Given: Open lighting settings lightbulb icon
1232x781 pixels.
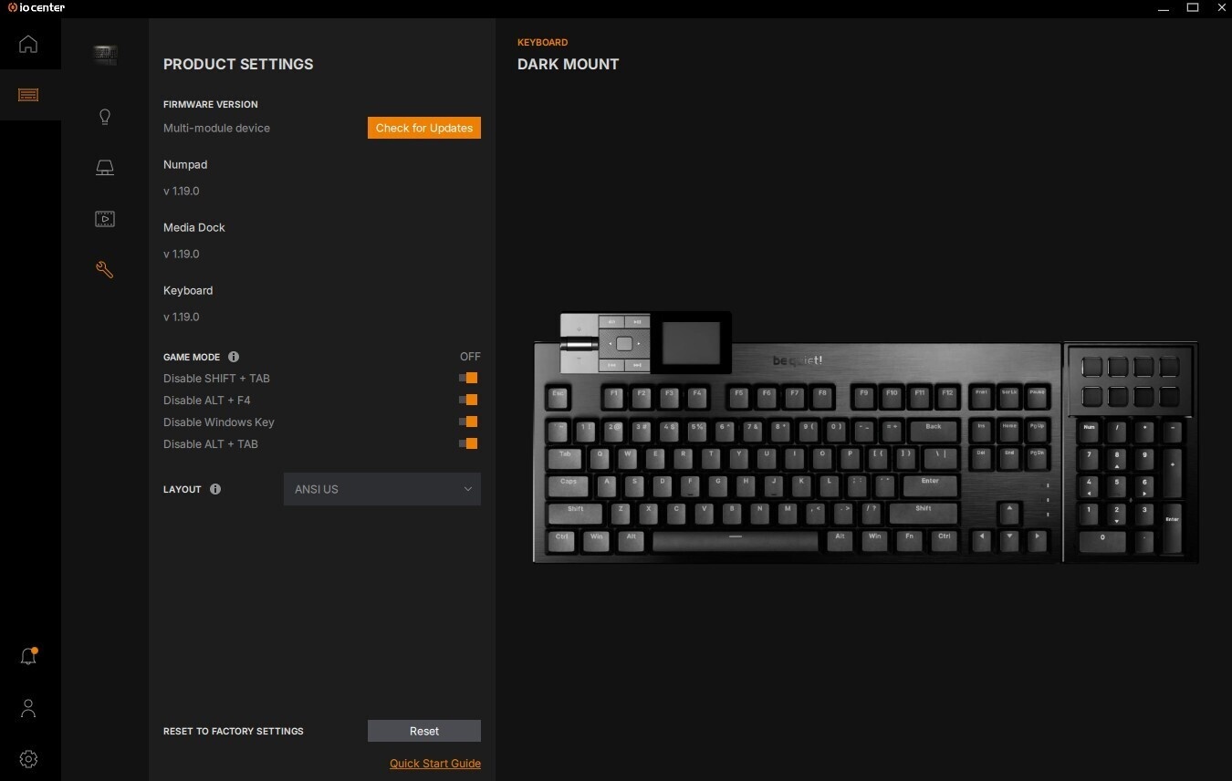Looking at the screenshot, I should 105,117.
